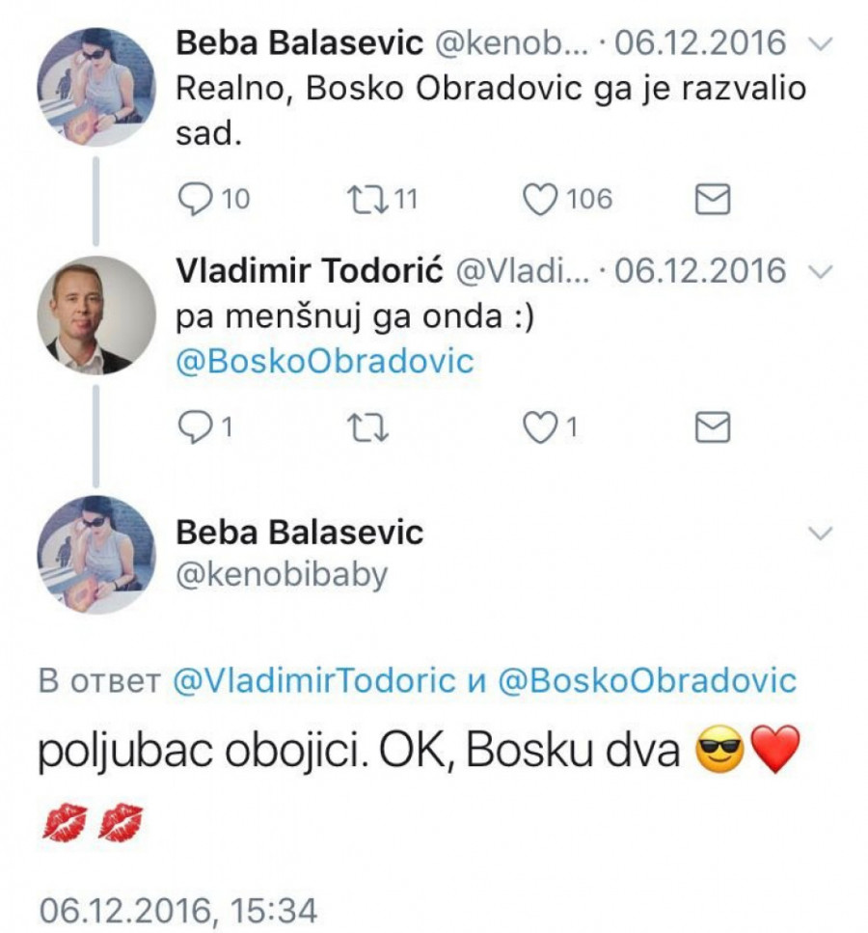Send first tweet via direct message
The image size is (868, 933).
tap(712, 199)
